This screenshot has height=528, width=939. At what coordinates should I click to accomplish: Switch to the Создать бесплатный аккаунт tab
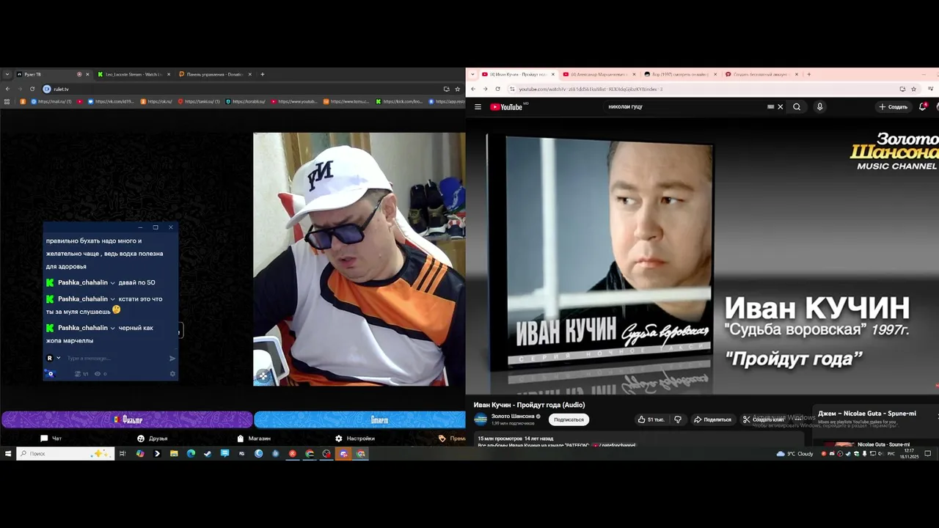point(761,74)
